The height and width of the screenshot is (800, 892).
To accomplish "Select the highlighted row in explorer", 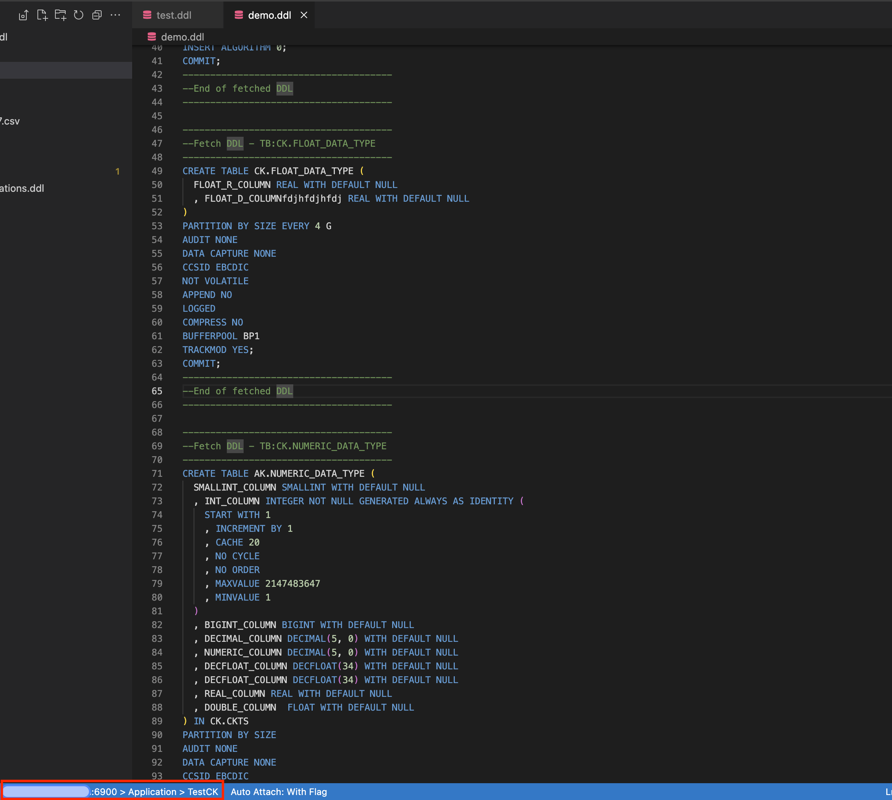I will coord(66,70).
